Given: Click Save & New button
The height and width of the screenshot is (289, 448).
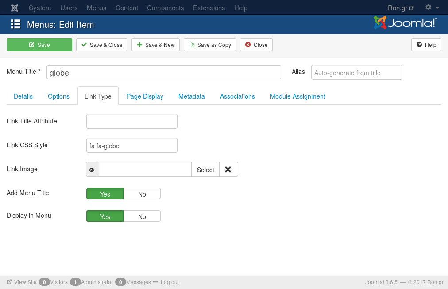Looking at the screenshot, I should [155, 45].
